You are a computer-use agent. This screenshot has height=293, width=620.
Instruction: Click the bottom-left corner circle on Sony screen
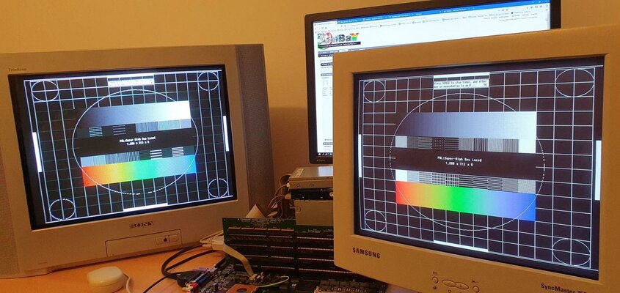(x=62, y=209)
